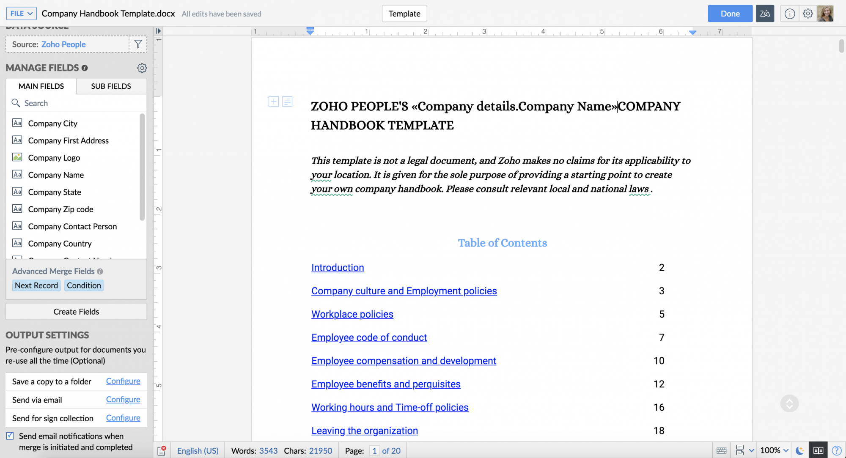846x458 pixels.
Task: Toggle night mode moon icon
Action: [x=799, y=450]
